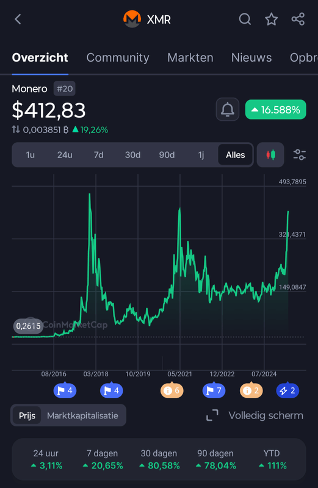Viewport: 318px width, 488px height.
Task: Open orange info marker near 05/2021
Action: tap(172, 390)
